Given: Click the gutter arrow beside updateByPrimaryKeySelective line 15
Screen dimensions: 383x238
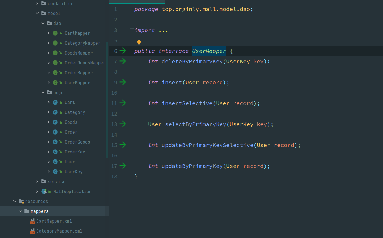Looking at the screenshot, I should point(123,145).
